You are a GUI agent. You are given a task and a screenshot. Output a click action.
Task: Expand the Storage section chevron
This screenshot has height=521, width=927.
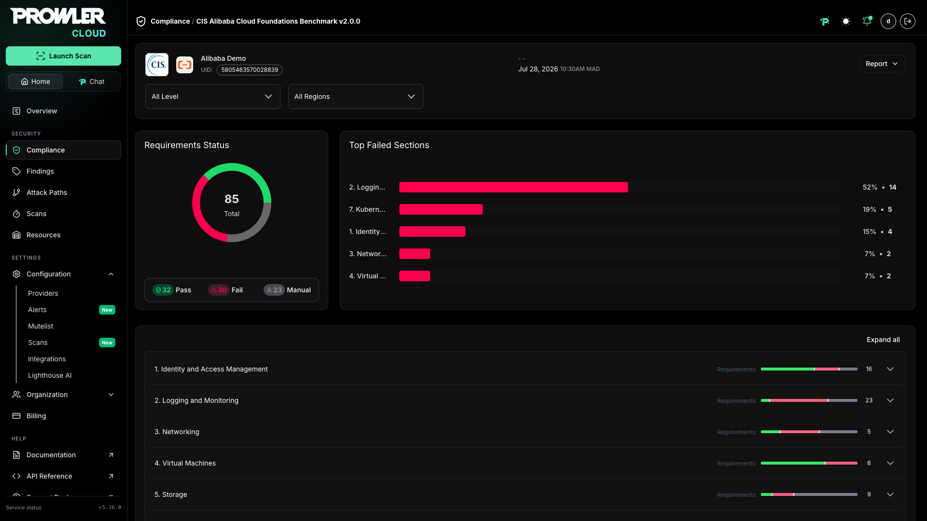point(890,494)
